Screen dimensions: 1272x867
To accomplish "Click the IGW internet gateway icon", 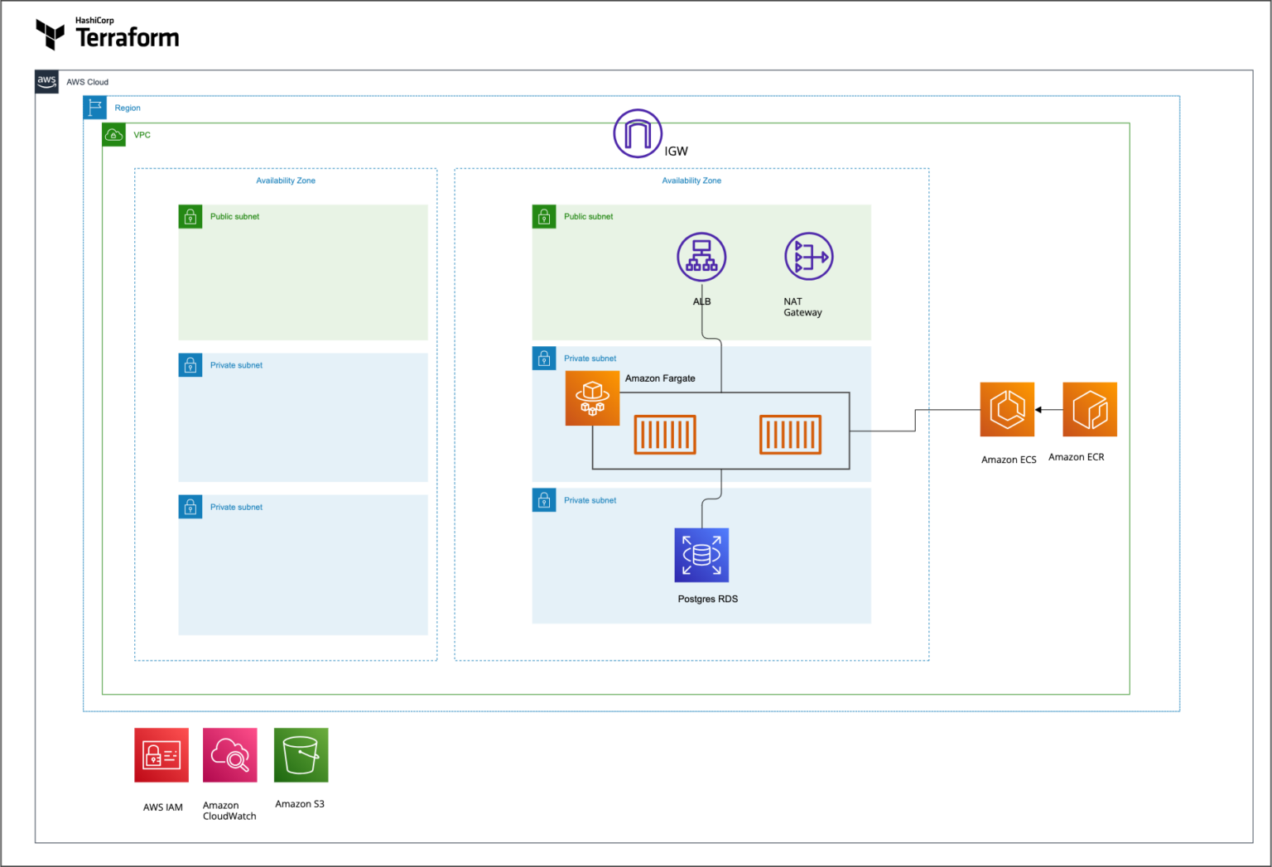I will (637, 133).
